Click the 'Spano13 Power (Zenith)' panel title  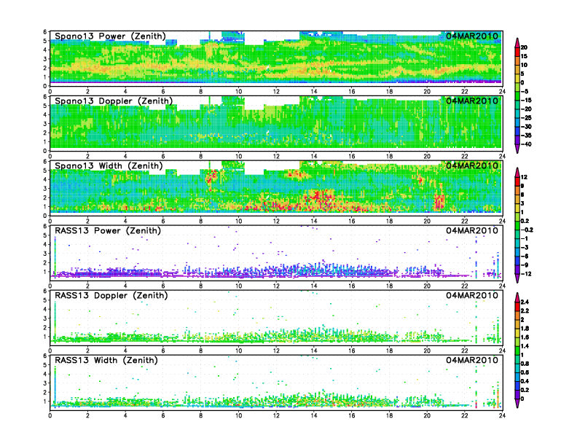pos(111,36)
